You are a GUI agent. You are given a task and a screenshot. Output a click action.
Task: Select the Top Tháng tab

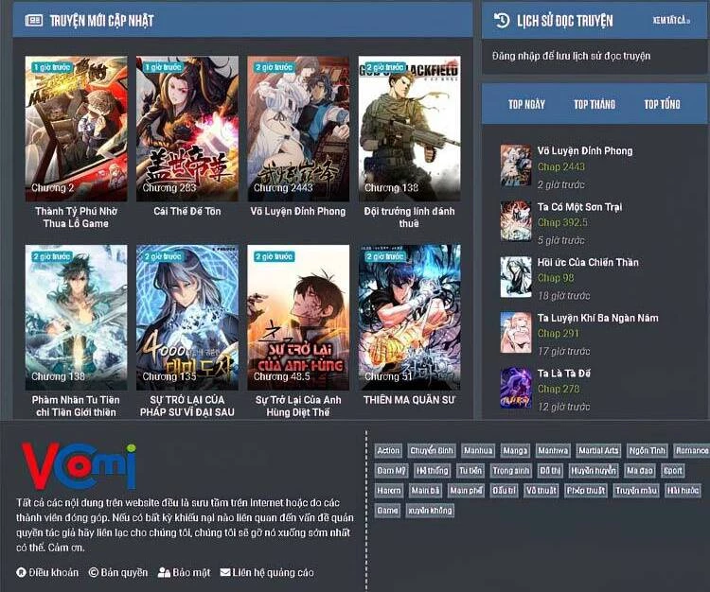tap(594, 104)
